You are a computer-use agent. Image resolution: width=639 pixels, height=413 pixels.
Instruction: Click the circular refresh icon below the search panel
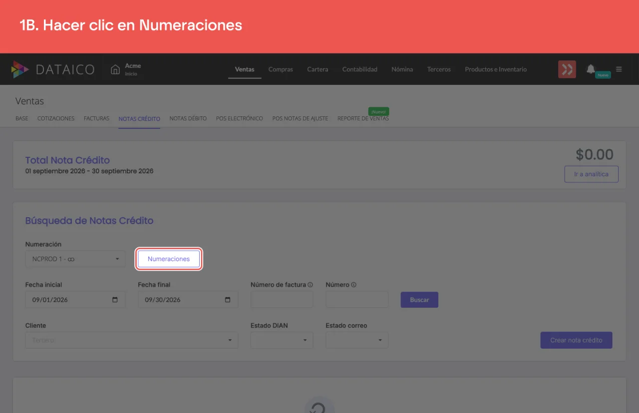click(318, 407)
